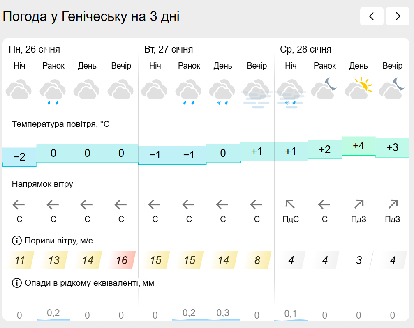
Task: Select the Вт, 27 січня day header
Action: click(x=169, y=50)
